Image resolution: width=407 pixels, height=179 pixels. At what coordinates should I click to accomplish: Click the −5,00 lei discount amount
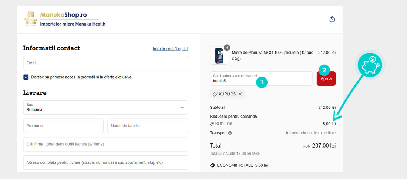(x=327, y=124)
